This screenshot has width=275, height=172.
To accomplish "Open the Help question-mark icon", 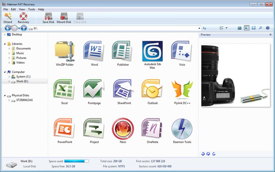I will [x=268, y=28].
